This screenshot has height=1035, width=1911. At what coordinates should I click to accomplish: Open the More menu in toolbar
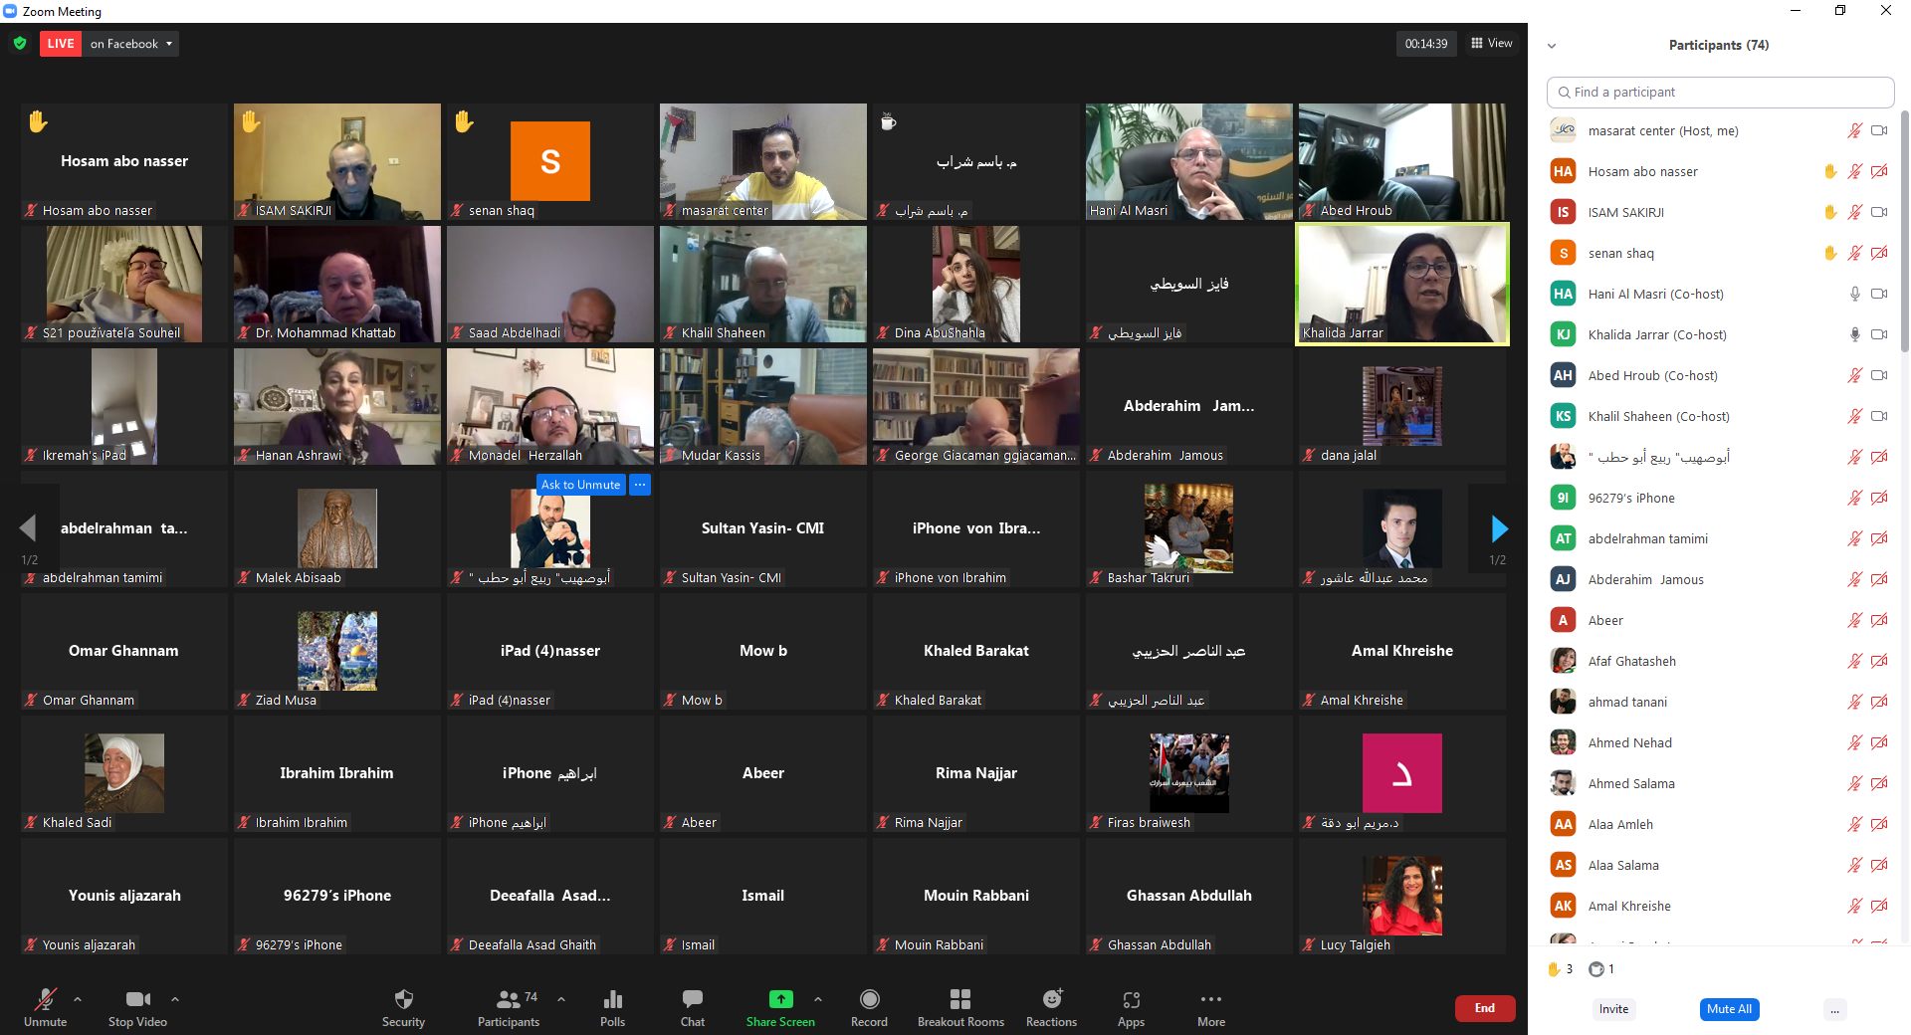click(1210, 999)
